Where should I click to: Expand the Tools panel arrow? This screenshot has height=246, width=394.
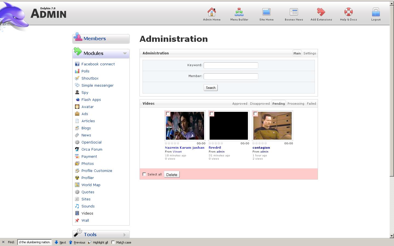tap(125, 235)
